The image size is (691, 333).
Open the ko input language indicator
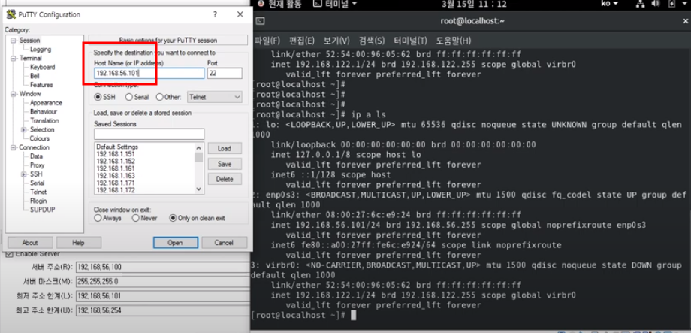(610, 4)
